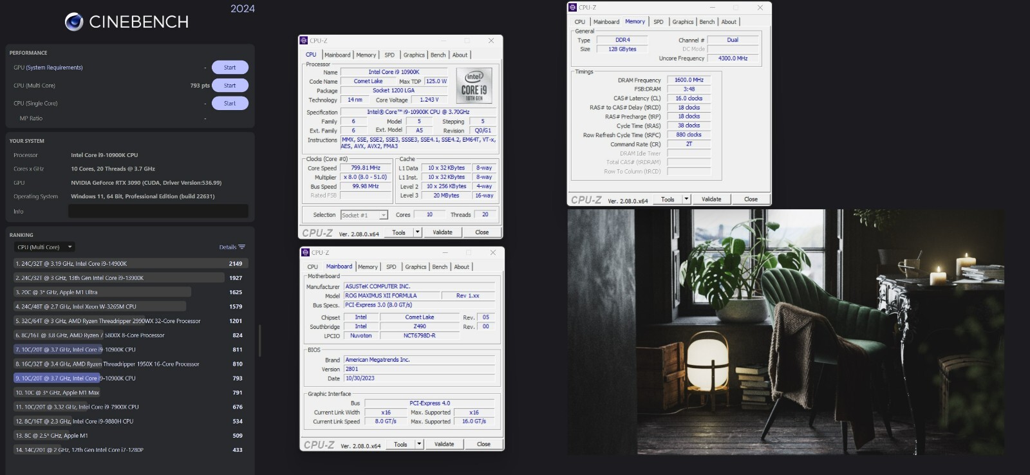The height and width of the screenshot is (475, 1030).
Task: Click the 793 pts multi core score
Action: tap(200, 86)
